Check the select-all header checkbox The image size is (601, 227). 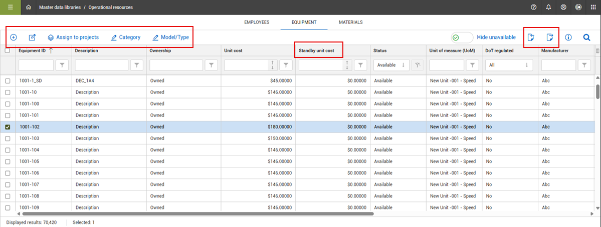coord(8,50)
